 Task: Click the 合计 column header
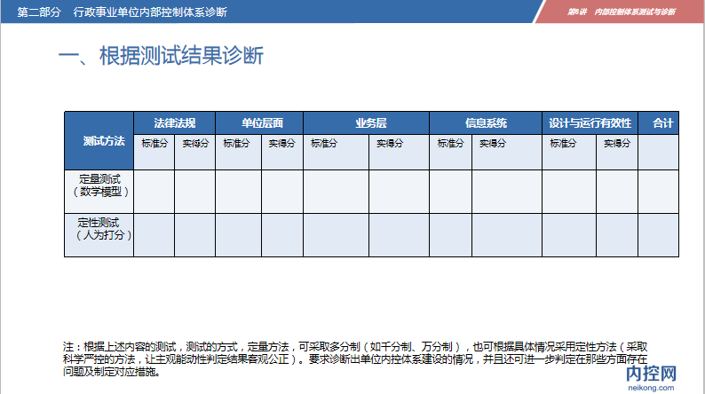(661, 122)
